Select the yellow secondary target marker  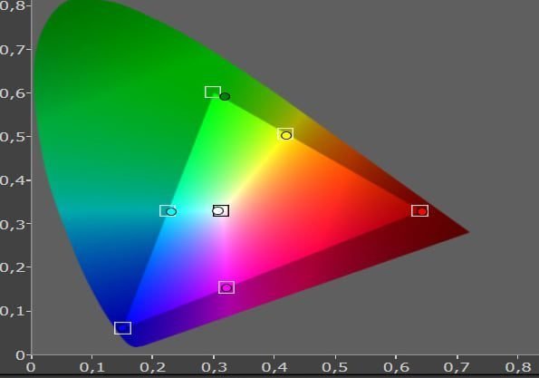click(x=285, y=134)
